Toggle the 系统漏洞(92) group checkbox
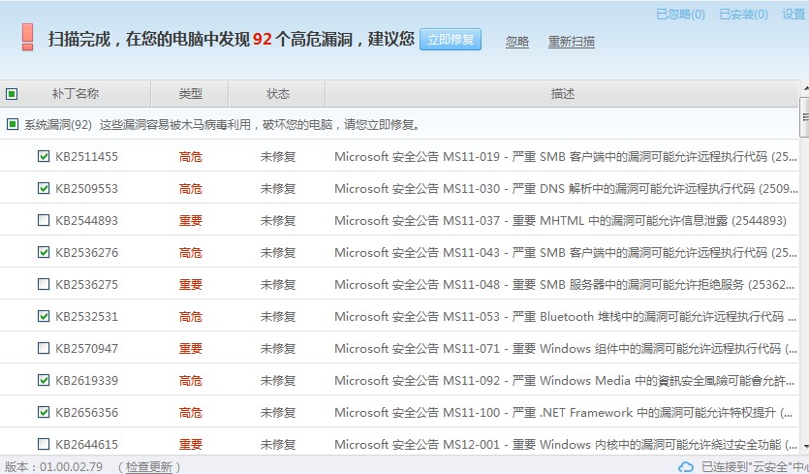The image size is (809, 474). tap(13, 124)
